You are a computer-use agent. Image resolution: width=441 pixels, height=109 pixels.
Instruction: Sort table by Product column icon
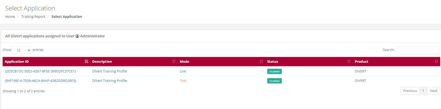pyautogui.click(x=436, y=61)
